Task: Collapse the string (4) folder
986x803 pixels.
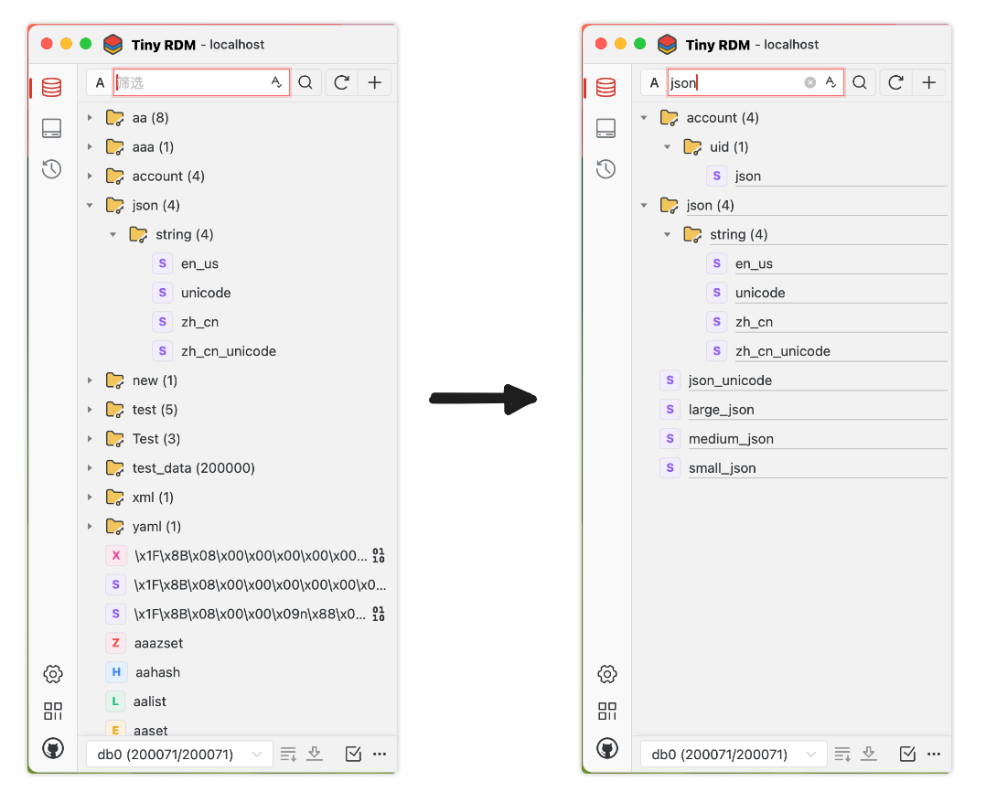Action: click(113, 234)
